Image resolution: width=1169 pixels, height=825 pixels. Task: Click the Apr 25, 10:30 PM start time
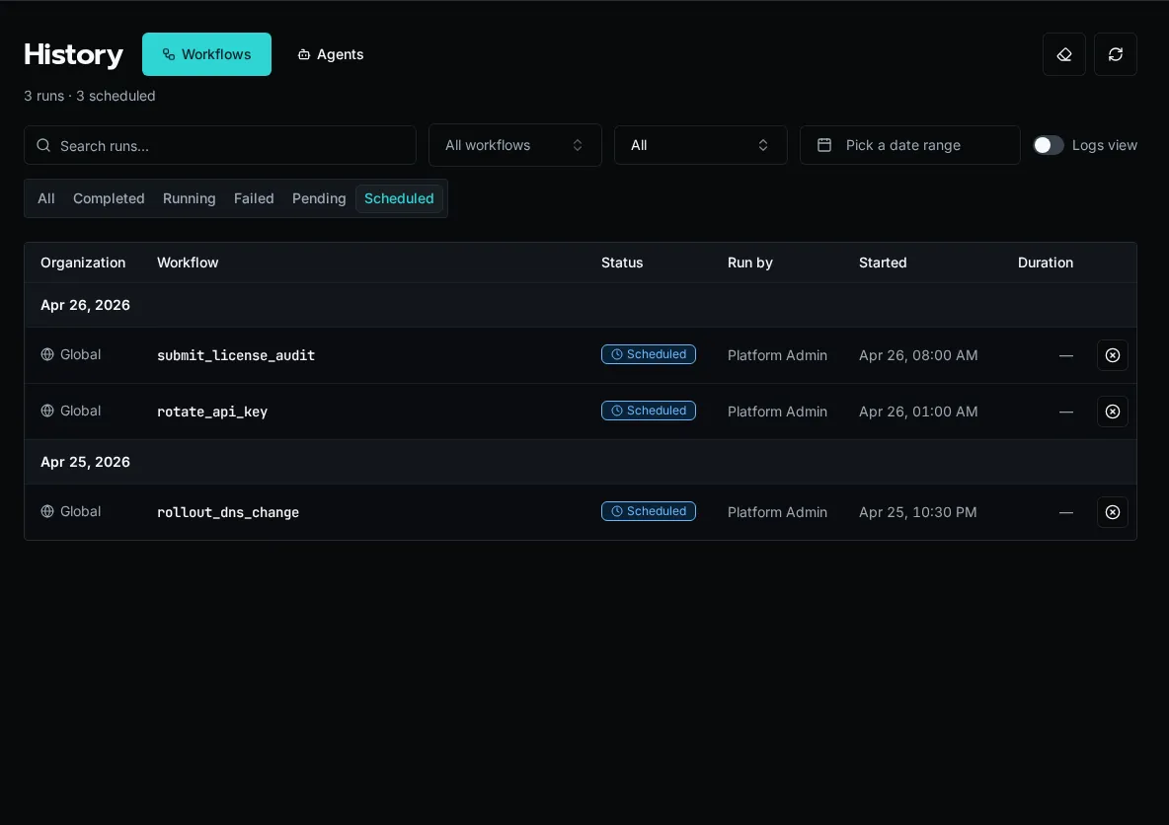click(918, 512)
